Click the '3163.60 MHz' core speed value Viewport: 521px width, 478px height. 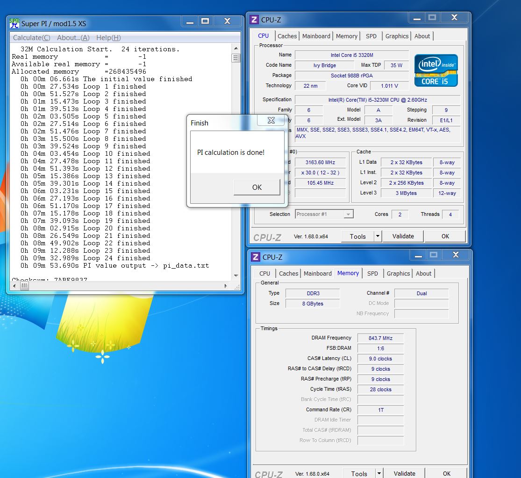tap(320, 162)
